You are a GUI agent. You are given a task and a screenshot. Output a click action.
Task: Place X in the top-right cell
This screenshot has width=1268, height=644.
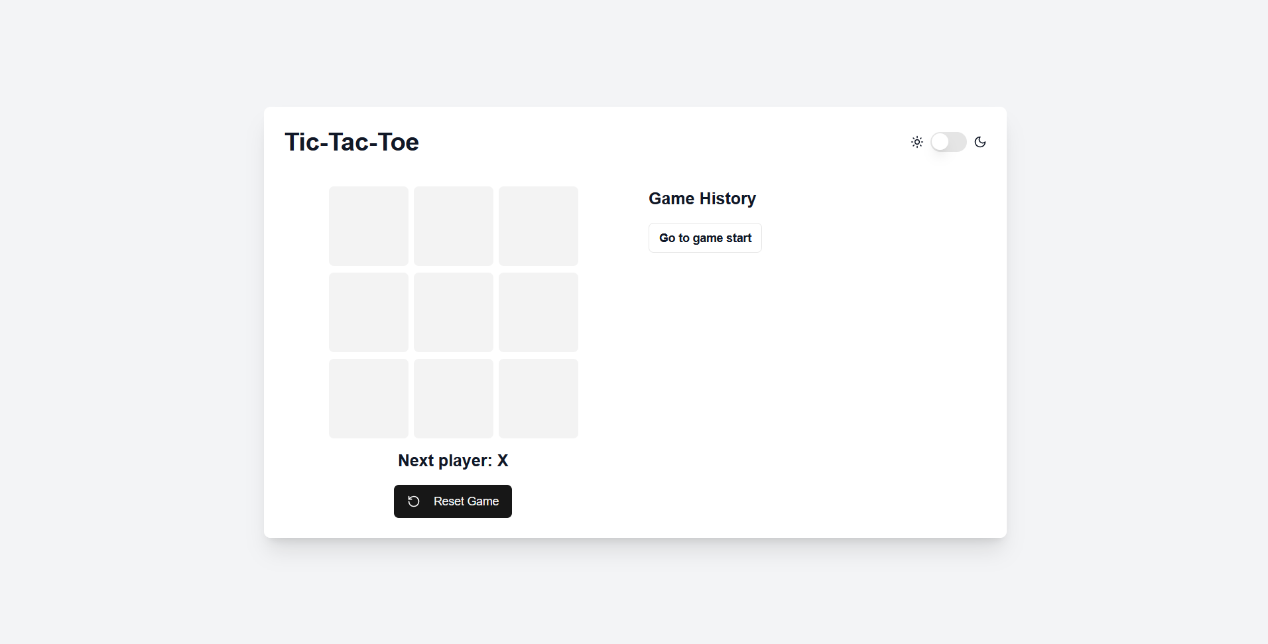point(538,226)
